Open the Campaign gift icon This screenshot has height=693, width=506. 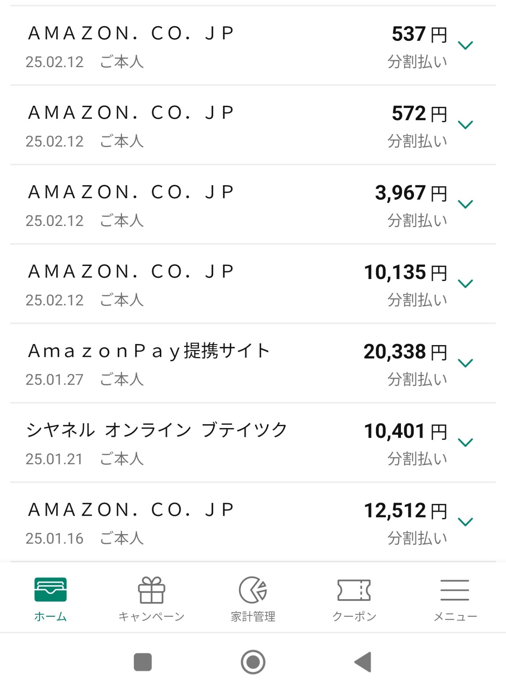pos(152,590)
